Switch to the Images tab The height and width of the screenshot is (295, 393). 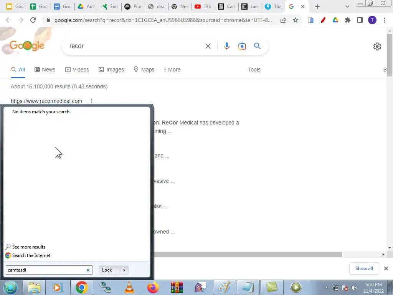click(x=111, y=70)
